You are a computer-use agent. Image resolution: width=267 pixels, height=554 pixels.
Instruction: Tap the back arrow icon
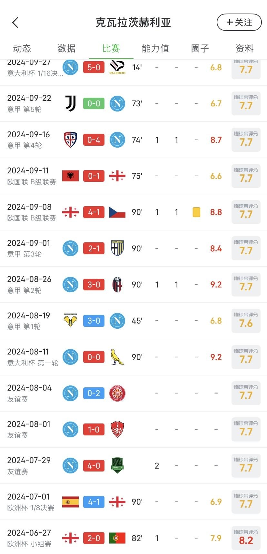15,23
